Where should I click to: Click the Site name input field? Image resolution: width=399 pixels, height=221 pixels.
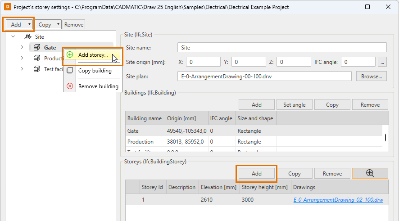[282, 47]
